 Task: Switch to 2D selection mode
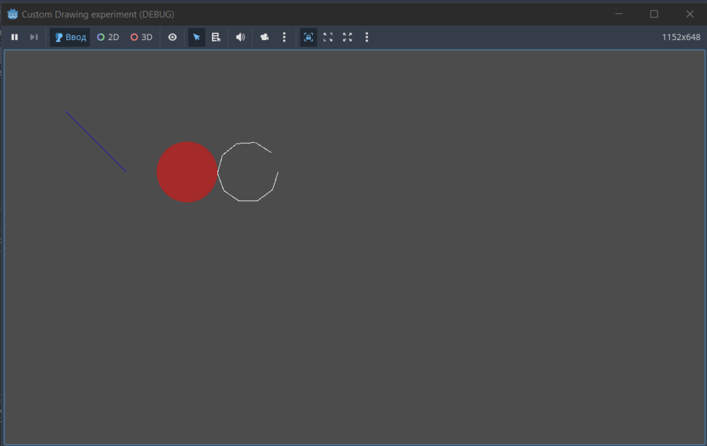coord(108,37)
